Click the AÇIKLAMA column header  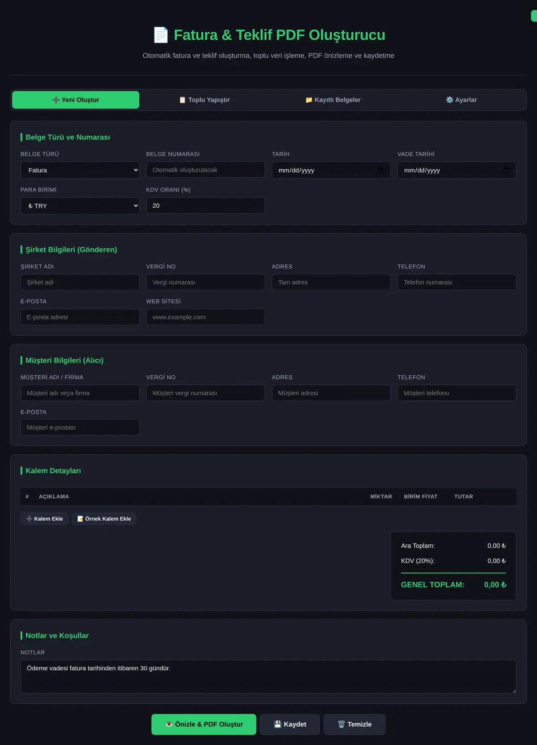tap(54, 497)
